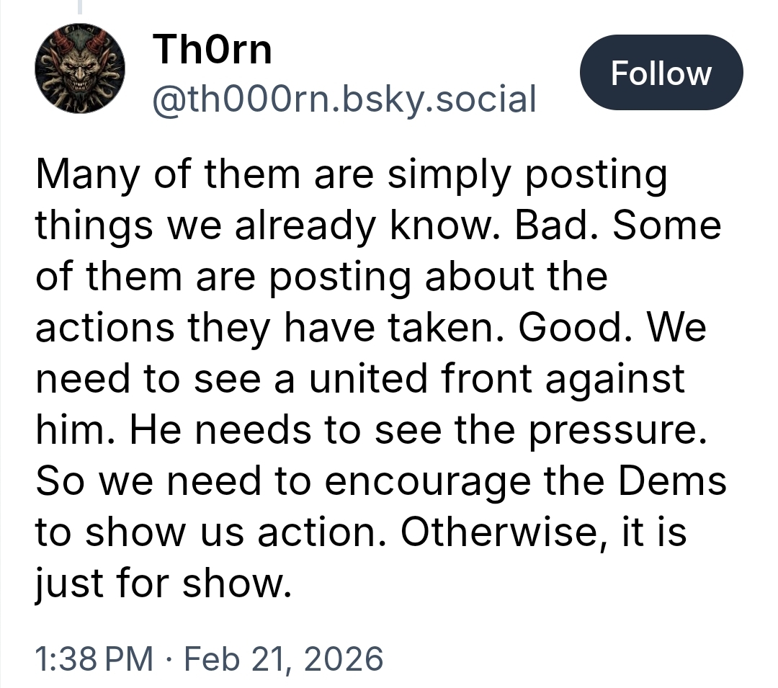The image size is (778, 688).
Task: Click the thread line above the avatar
Action: [80, 7]
